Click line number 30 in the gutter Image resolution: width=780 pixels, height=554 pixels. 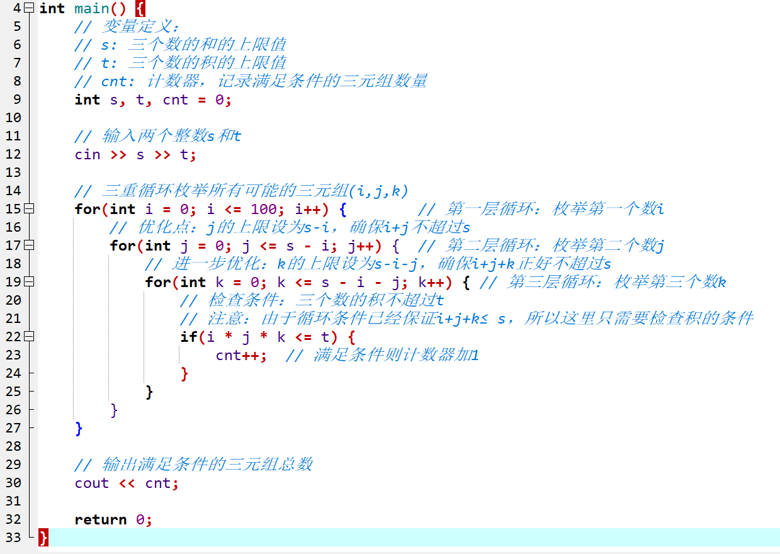tap(13, 483)
